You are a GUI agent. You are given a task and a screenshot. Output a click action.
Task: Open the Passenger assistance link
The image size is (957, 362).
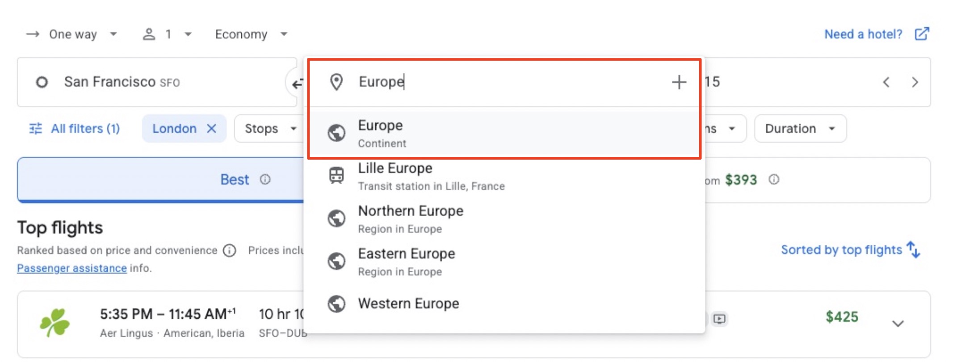click(x=71, y=268)
